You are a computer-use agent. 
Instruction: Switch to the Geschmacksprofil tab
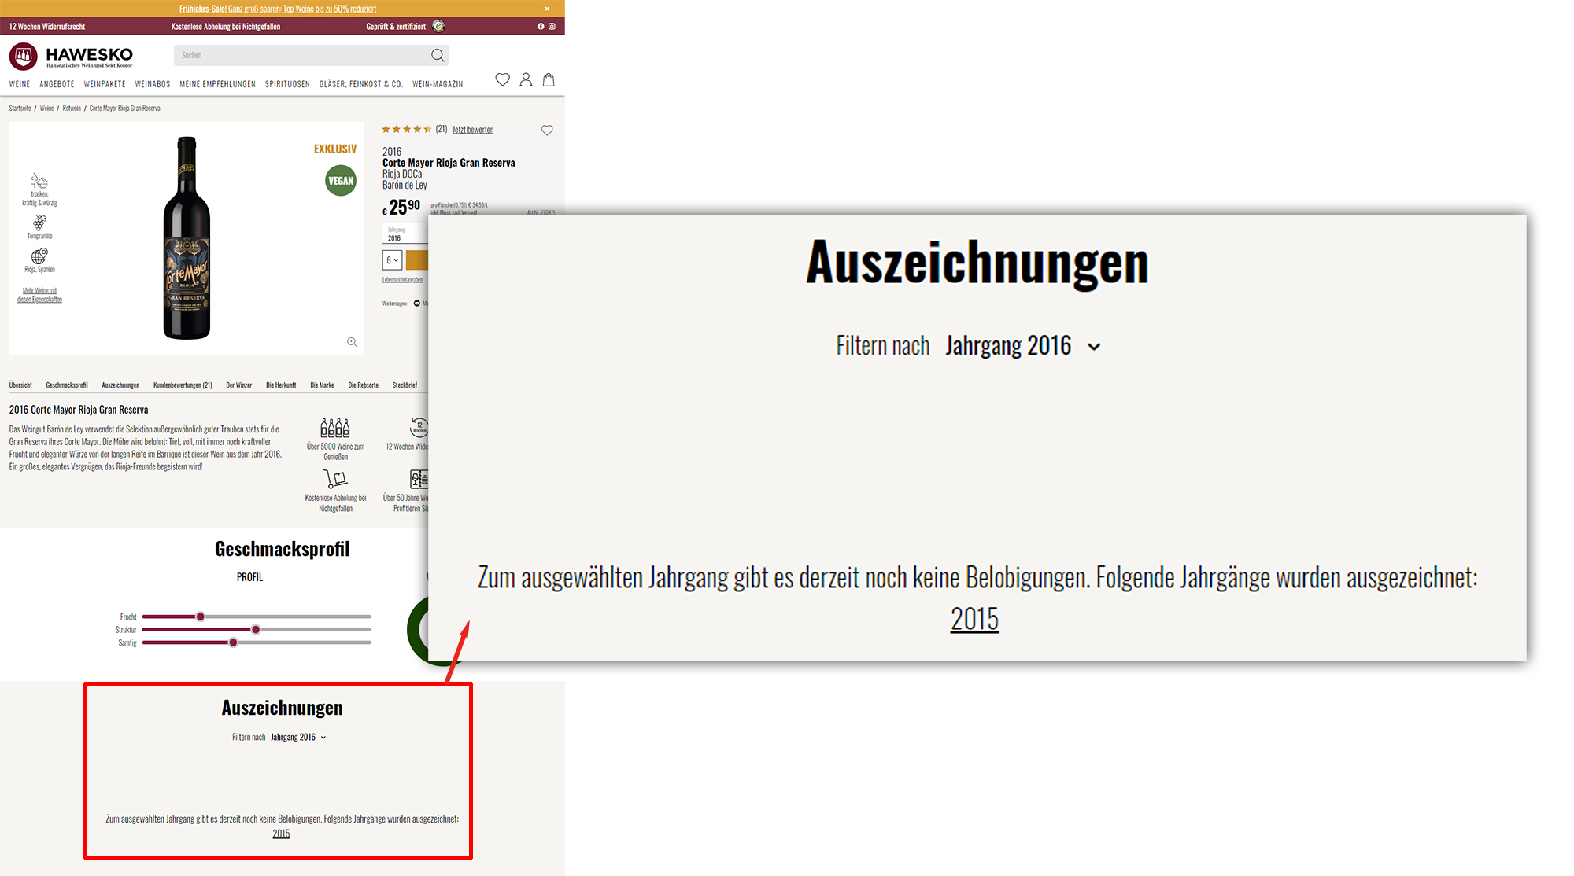point(67,385)
